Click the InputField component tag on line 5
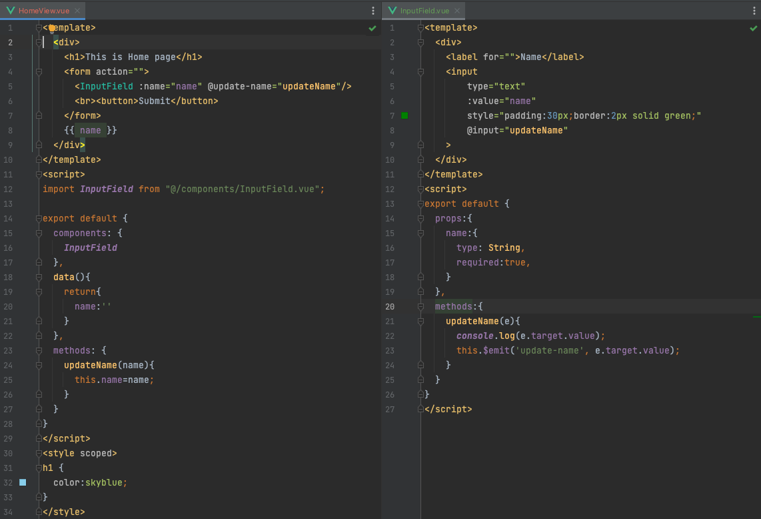This screenshot has height=519, width=761. pyautogui.click(x=107, y=86)
